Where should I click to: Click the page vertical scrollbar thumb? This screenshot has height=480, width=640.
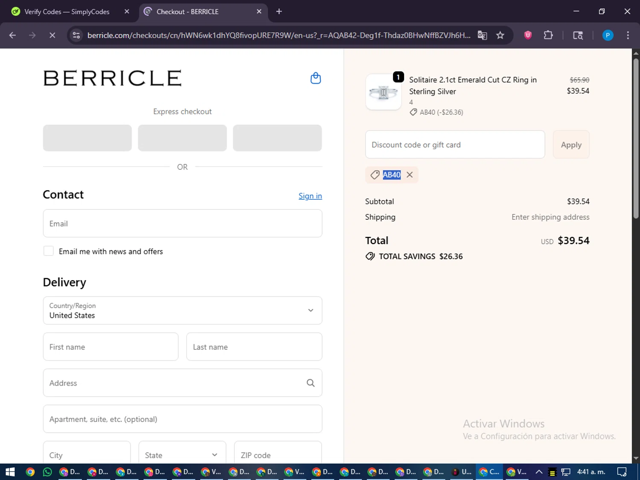(636, 139)
